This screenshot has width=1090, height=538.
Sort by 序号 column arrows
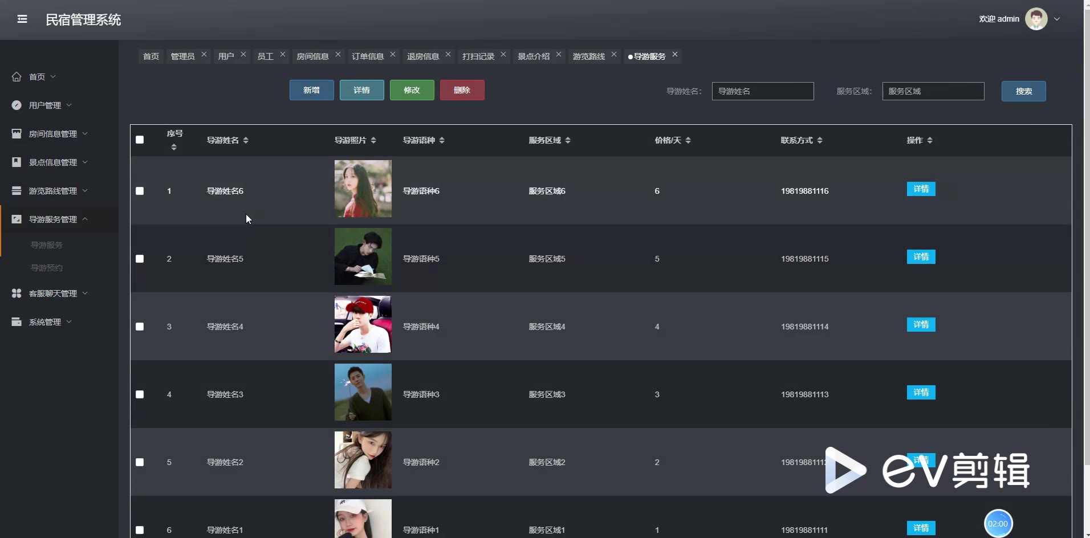pyautogui.click(x=174, y=147)
